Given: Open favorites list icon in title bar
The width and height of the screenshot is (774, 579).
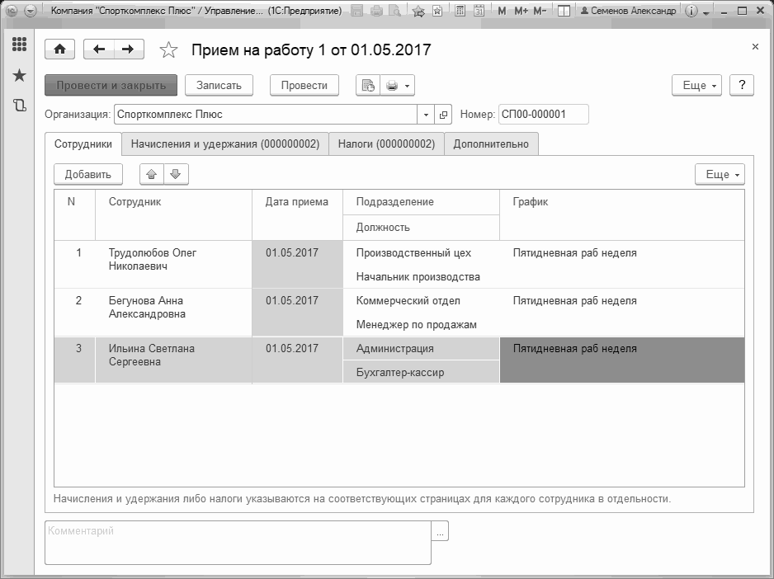Looking at the screenshot, I should pos(437,11).
